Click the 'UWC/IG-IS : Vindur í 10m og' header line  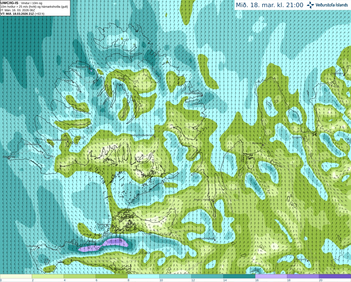21,3
